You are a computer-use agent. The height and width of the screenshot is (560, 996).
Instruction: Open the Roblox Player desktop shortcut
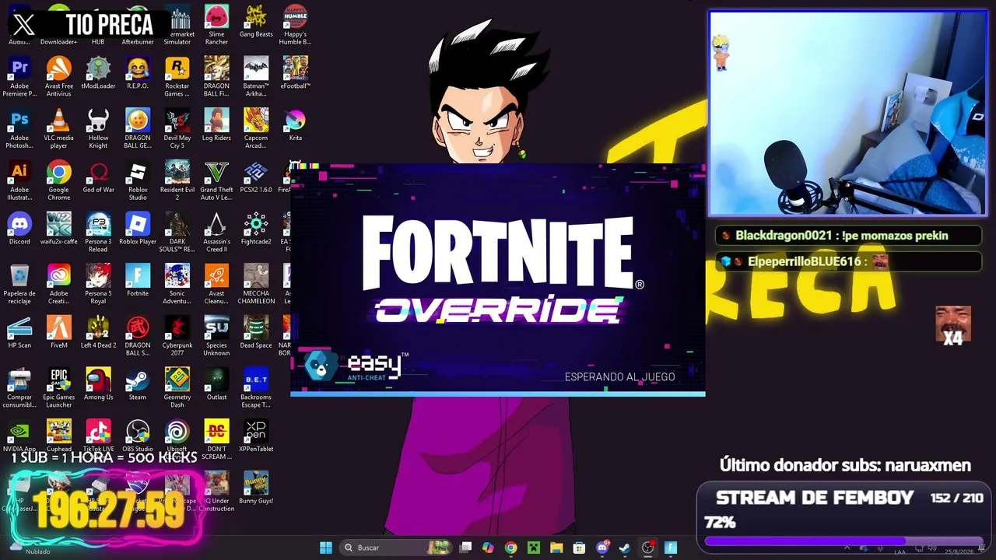138,228
